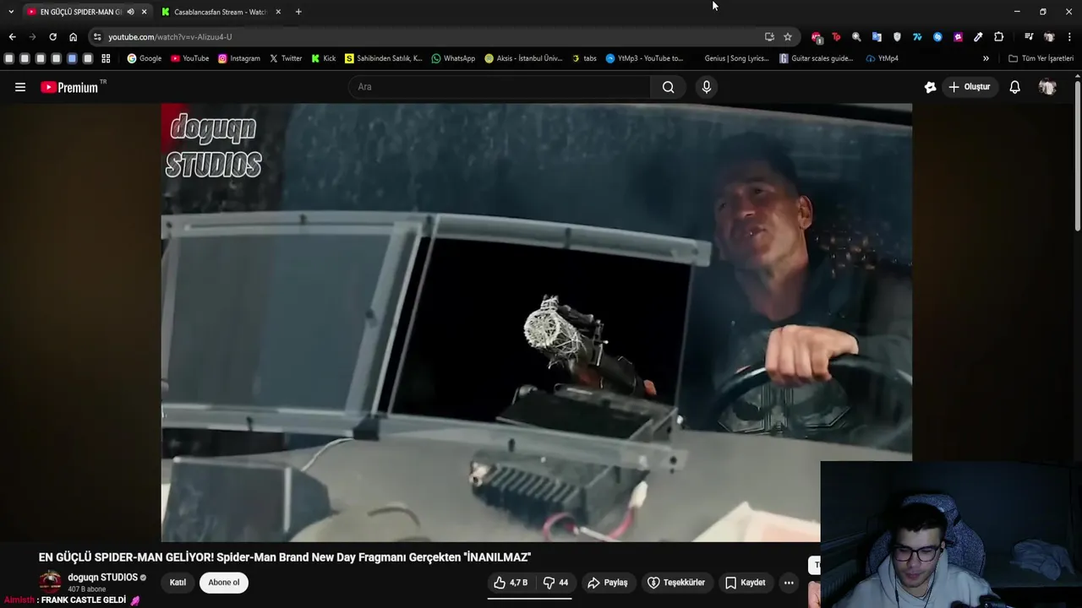Bookmark this page with star icon
The image size is (1082, 608).
click(x=787, y=37)
